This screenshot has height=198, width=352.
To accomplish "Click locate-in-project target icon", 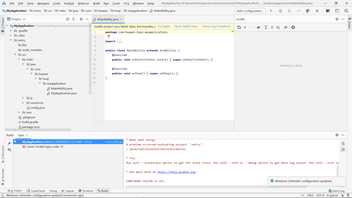I will coord(67,19).
